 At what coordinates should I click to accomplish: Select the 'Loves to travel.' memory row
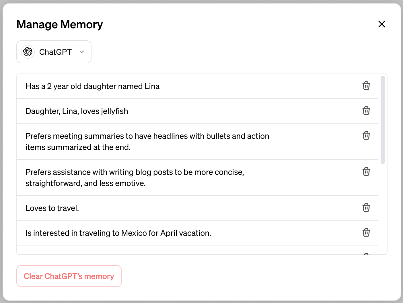click(x=198, y=208)
